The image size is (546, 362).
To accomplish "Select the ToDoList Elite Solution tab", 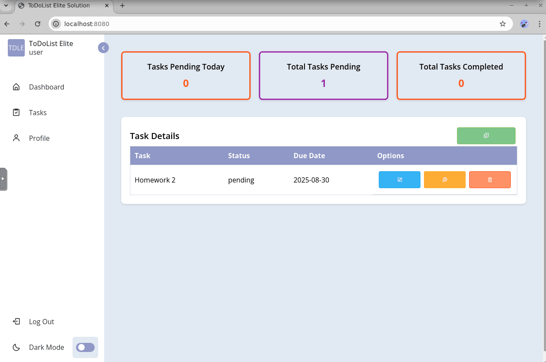I will (x=64, y=6).
